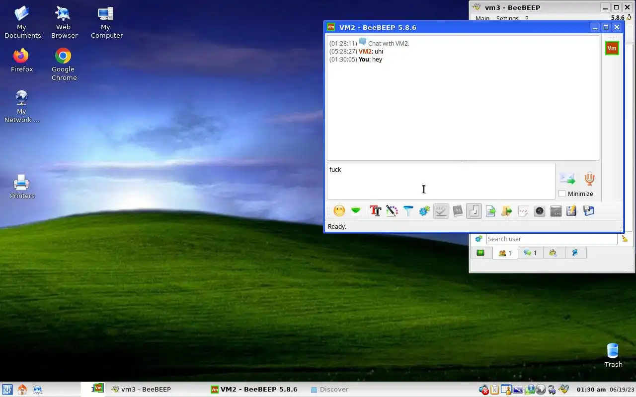Viewport: 636px width, 397px height.
Task: Launch Firefox from the desktop
Action: 21,61
